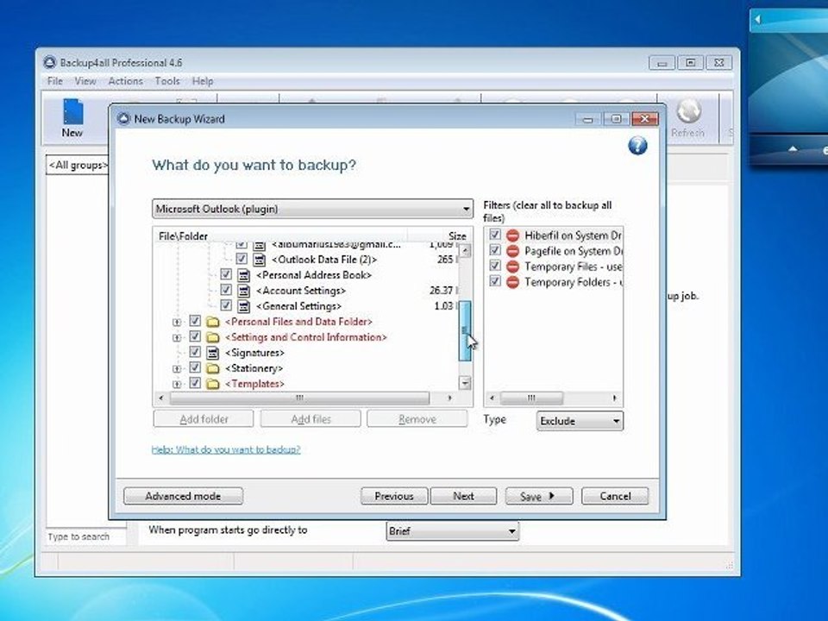Image resolution: width=828 pixels, height=621 pixels.
Task: Open the Brief startup view dropdown
Action: [453, 531]
